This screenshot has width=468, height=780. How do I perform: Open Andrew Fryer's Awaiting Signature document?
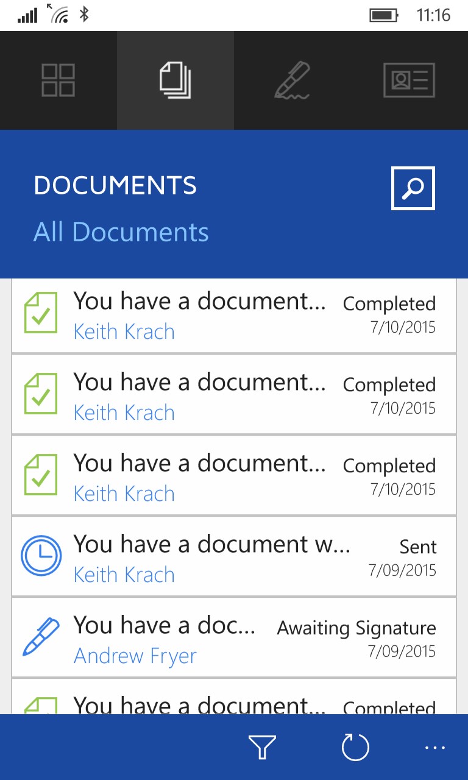pos(234,637)
